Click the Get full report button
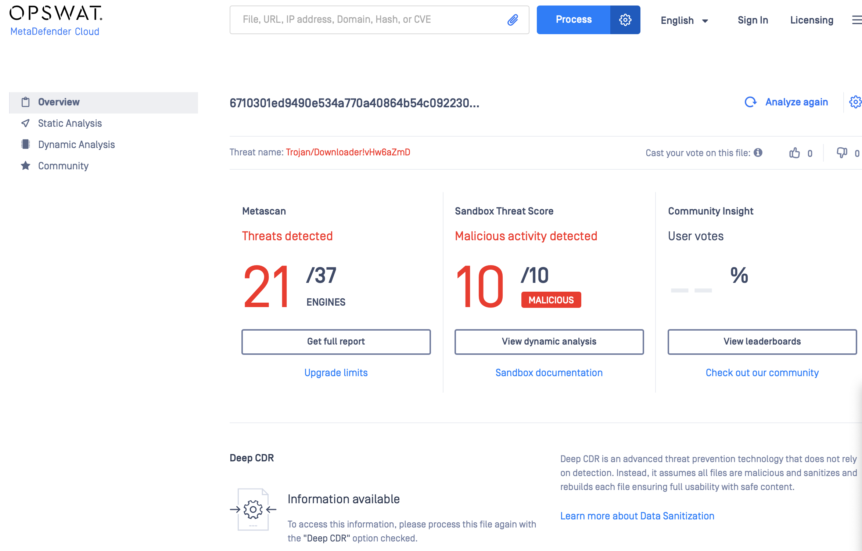This screenshot has height=551, width=862. [x=336, y=342]
